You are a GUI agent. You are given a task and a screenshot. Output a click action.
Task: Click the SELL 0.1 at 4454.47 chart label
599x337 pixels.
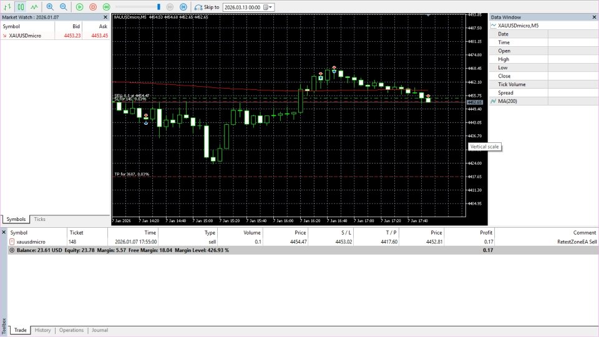pos(132,95)
